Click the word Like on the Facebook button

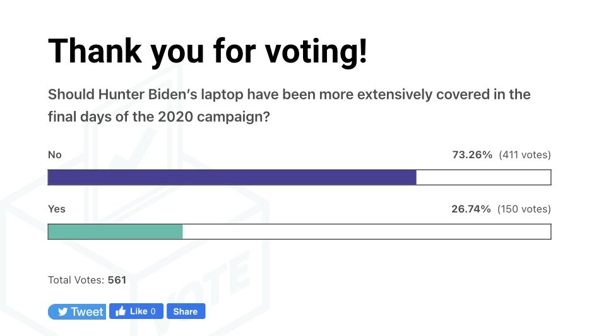click(138, 311)
